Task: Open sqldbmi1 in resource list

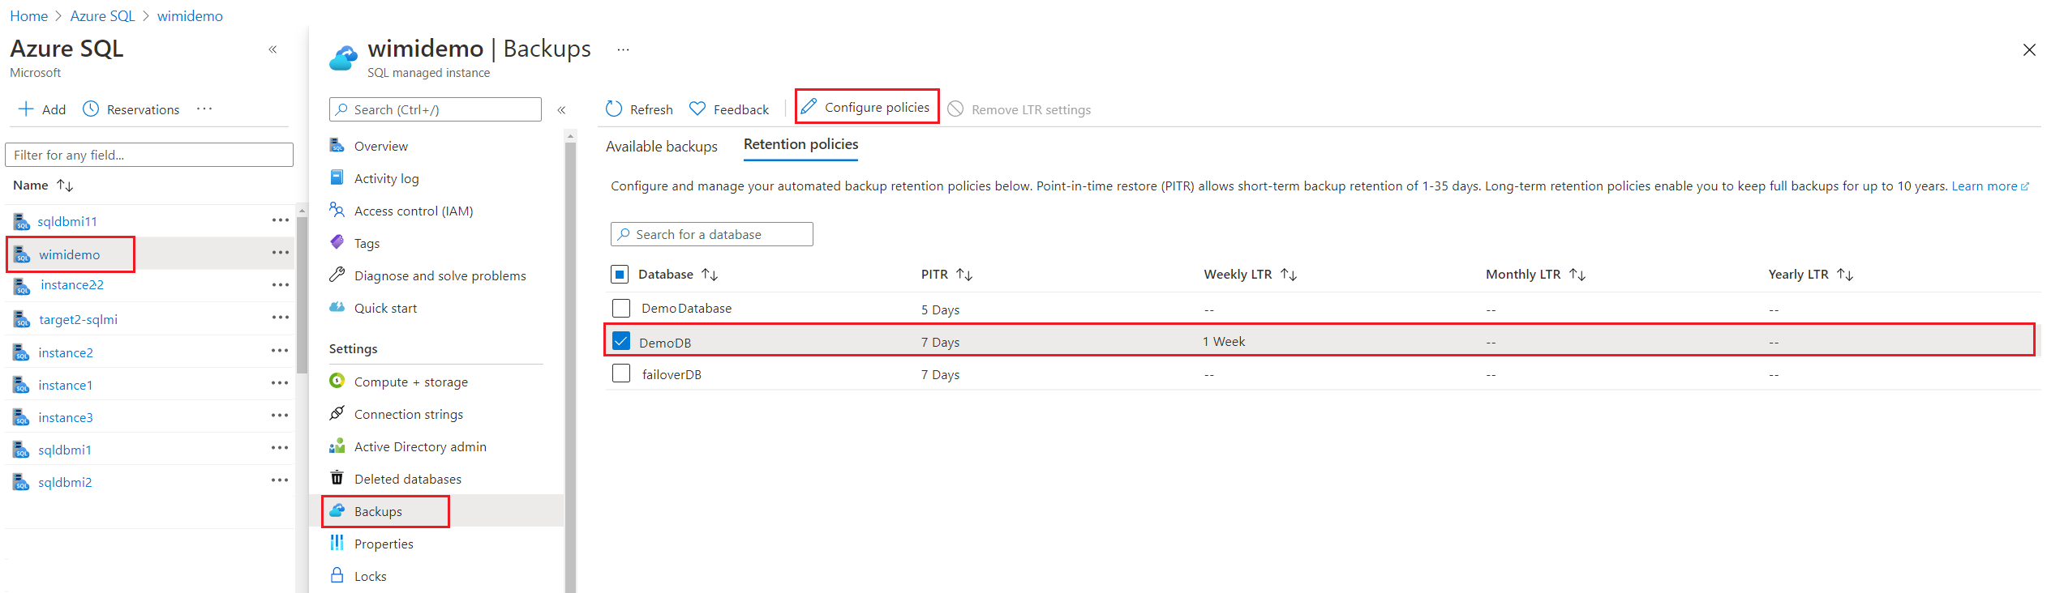Action: click(x=64, y=450)
